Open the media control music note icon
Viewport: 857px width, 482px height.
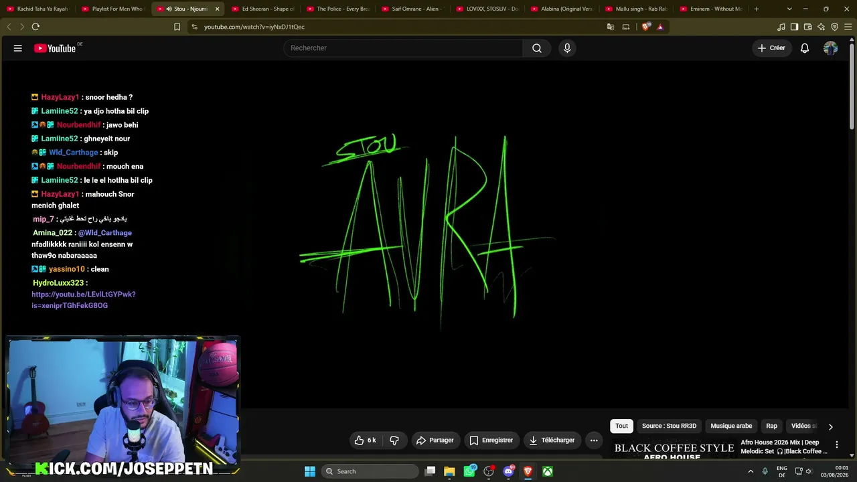(781, 27)
